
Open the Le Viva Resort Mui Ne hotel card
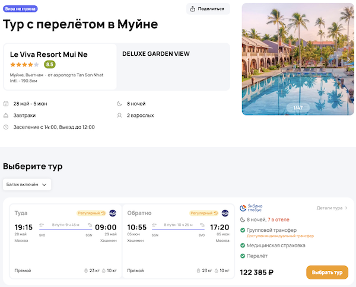coord(60,66)
